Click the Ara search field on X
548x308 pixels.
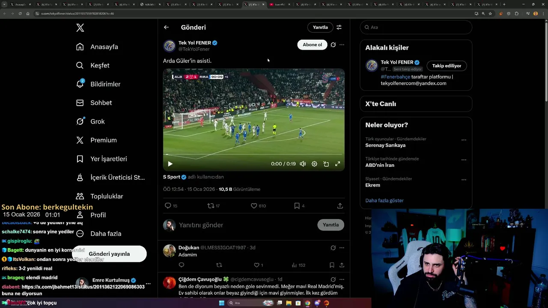(x=416, y=27)
